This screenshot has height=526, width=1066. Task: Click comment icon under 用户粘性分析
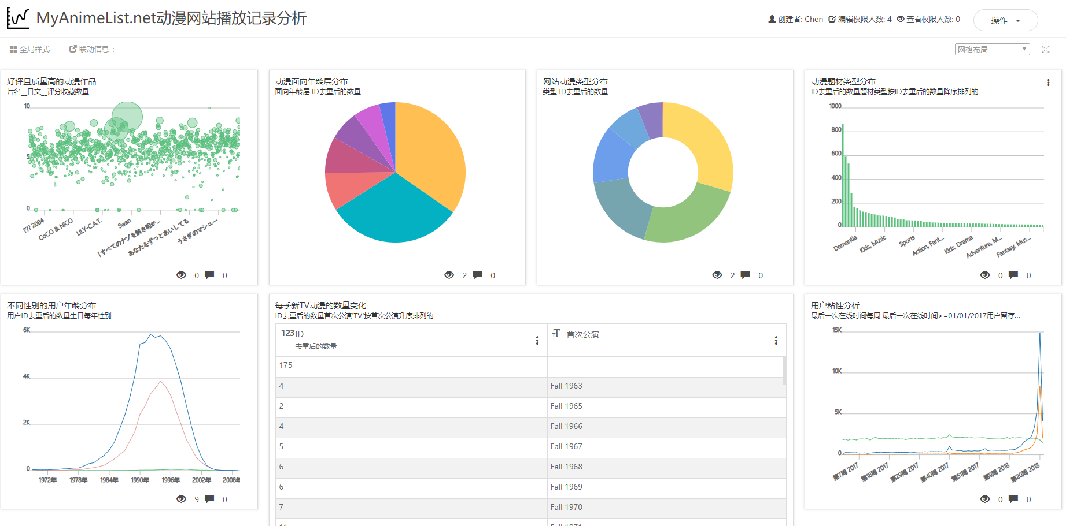pos(1013,499)
